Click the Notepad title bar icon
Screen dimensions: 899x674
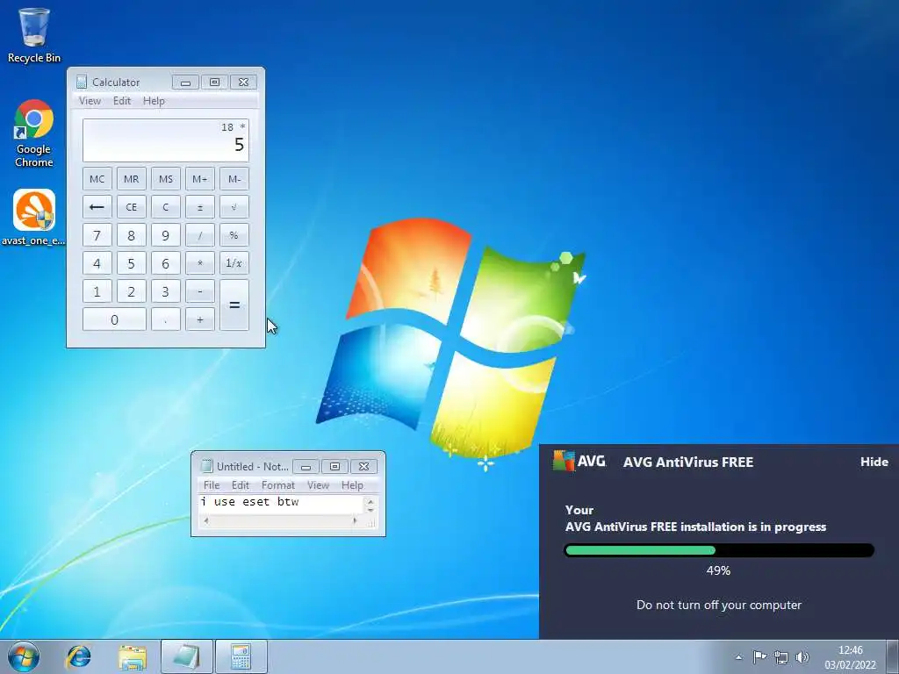coord(206,466)
